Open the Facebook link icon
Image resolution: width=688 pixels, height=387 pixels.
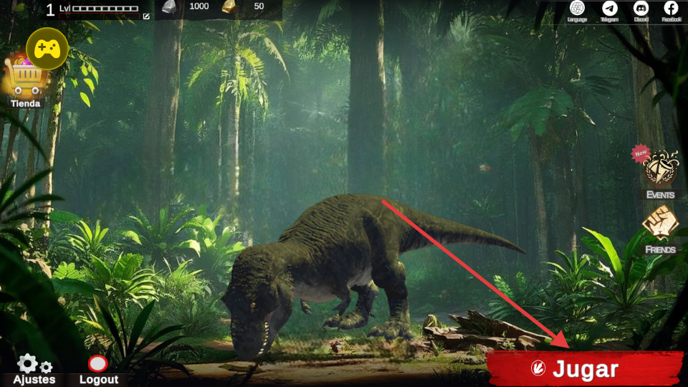coord(672,8)
